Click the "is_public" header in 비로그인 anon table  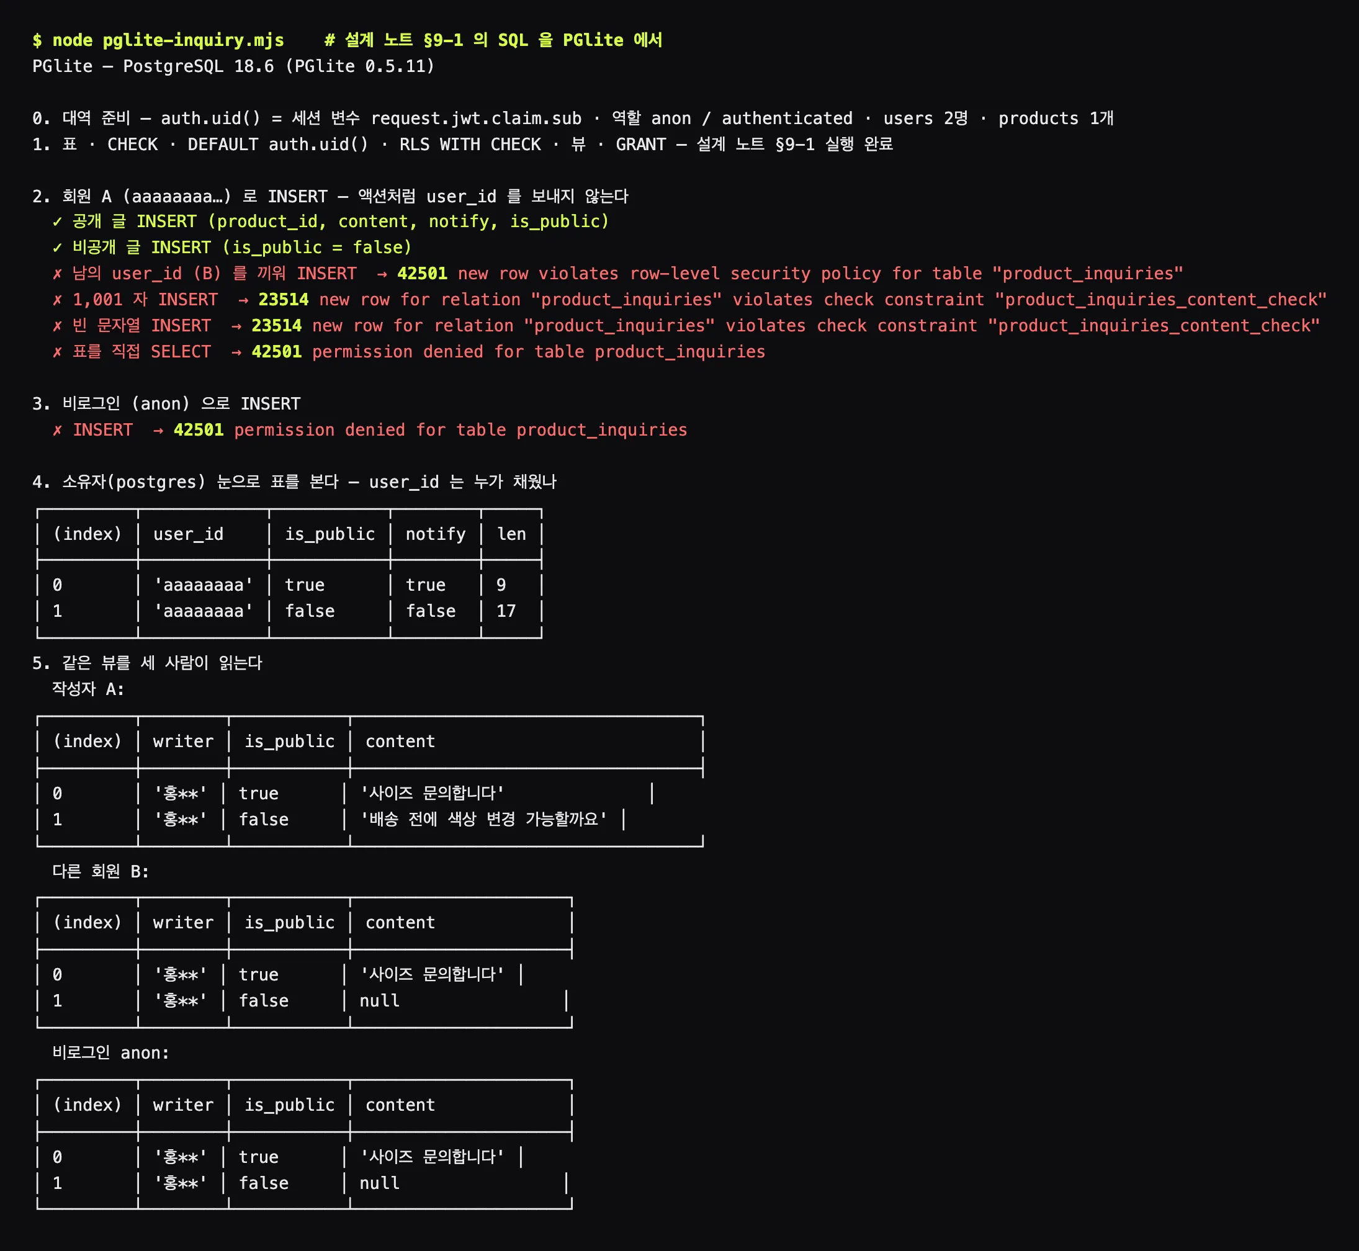point(290,1105)
